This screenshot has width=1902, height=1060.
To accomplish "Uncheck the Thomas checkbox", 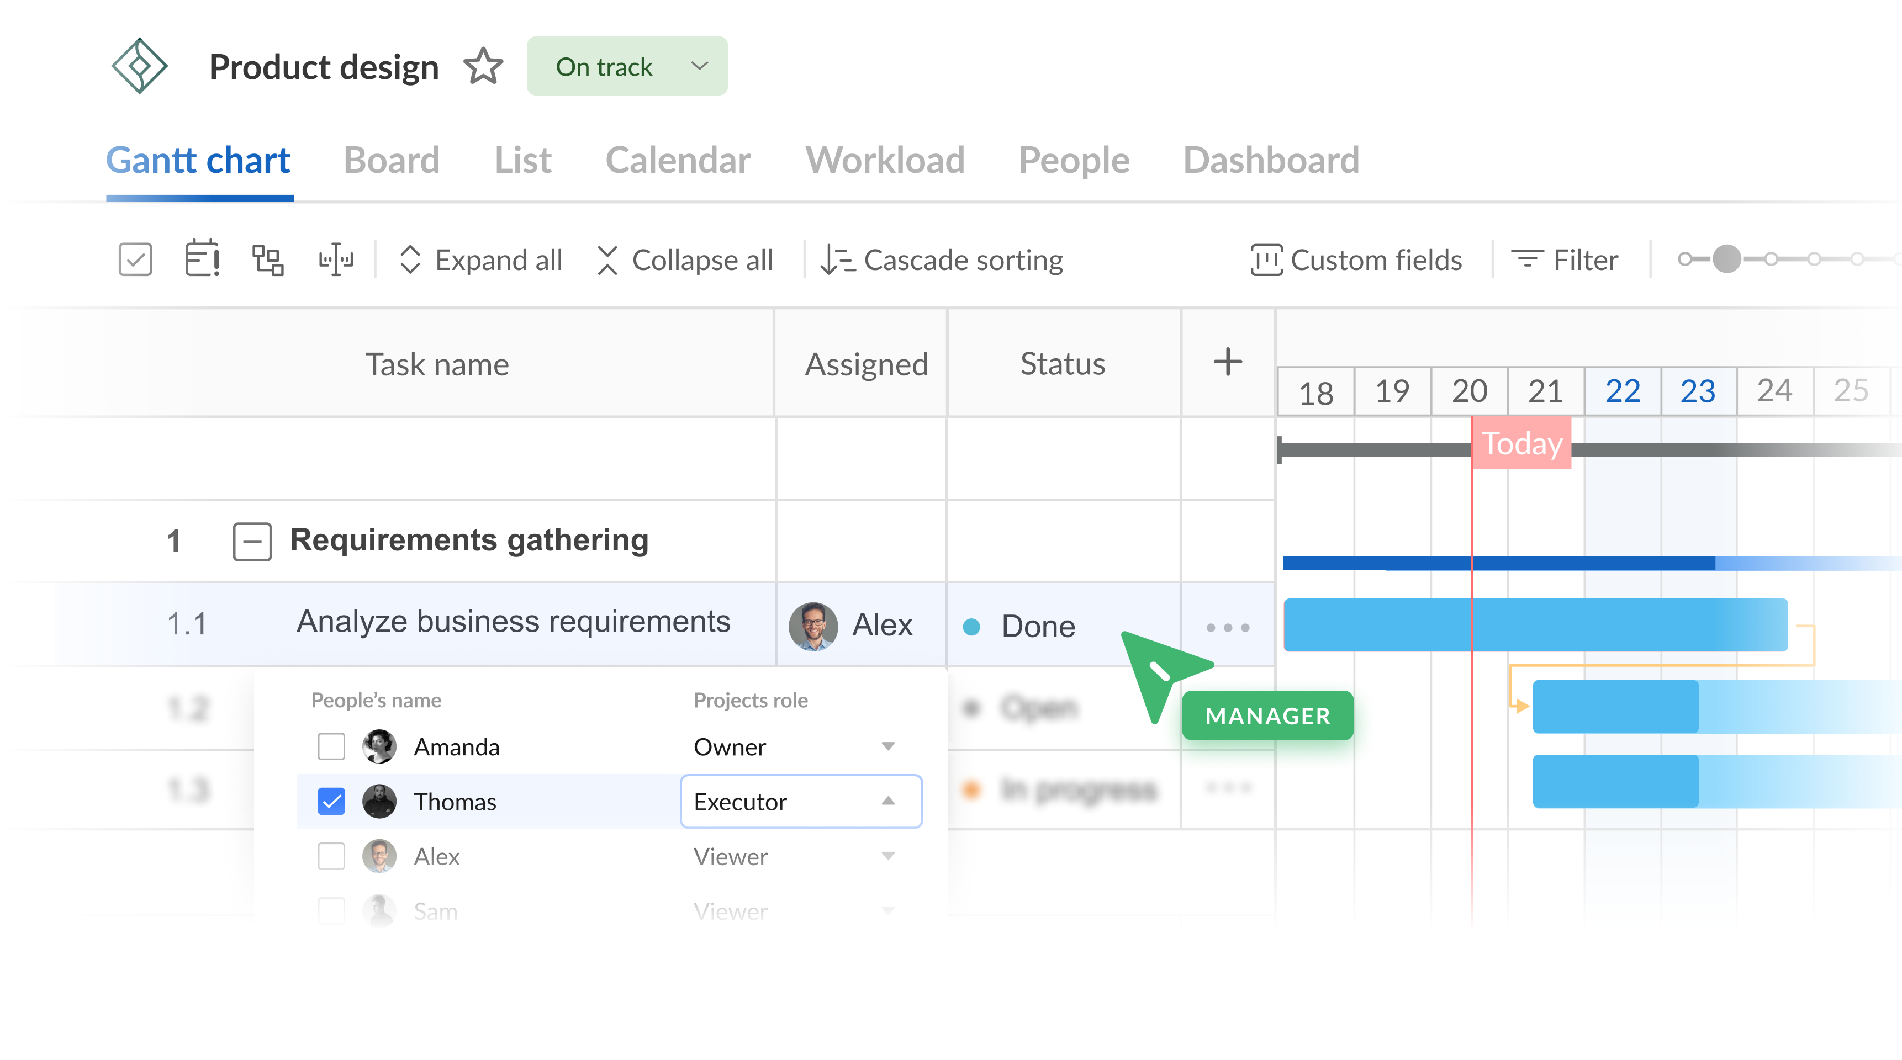I will point(331,801).
